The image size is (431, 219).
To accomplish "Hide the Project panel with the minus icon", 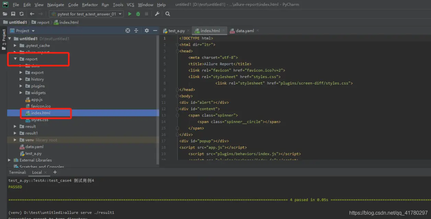I will [155, 30].
